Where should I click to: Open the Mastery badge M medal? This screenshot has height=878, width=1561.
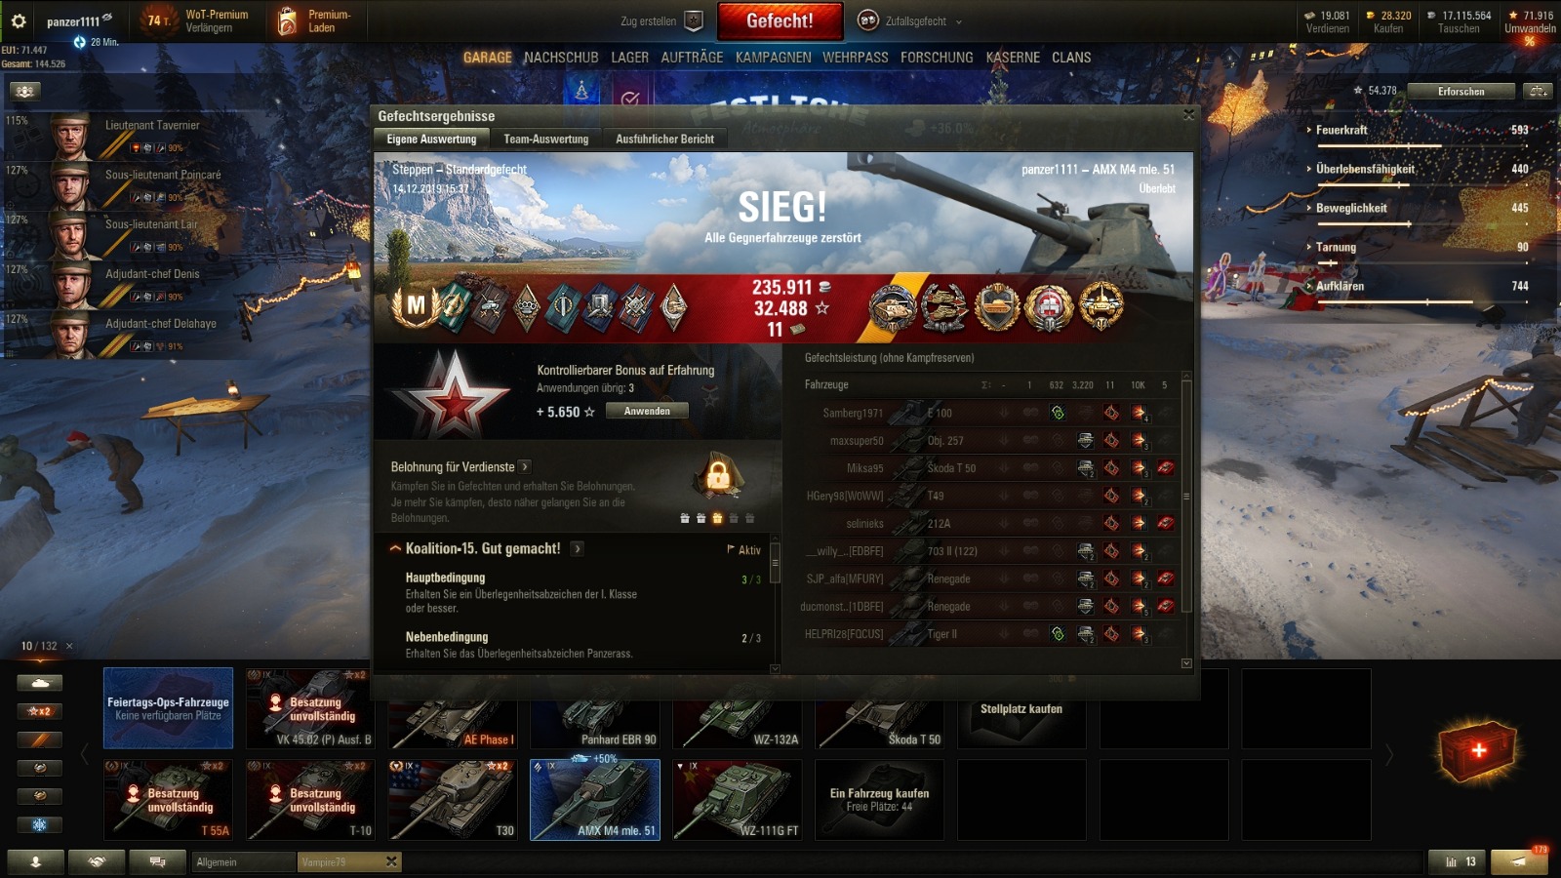click(x=416, y=306)
